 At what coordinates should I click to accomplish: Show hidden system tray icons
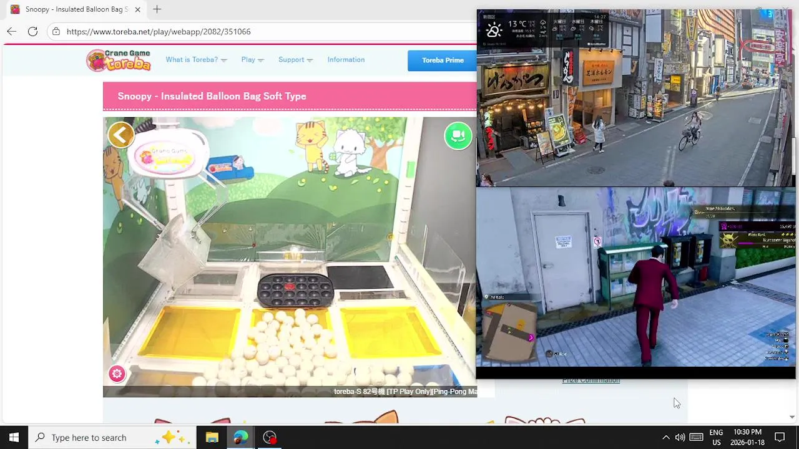[x=666, y=437]
